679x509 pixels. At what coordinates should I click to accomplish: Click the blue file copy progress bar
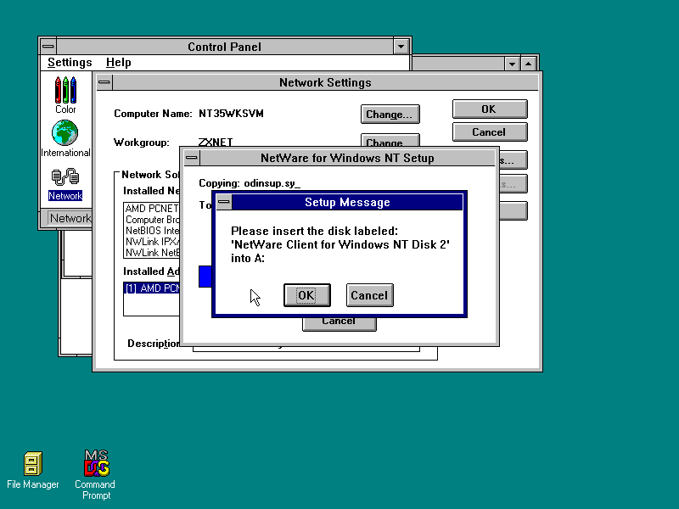point(205,277)
